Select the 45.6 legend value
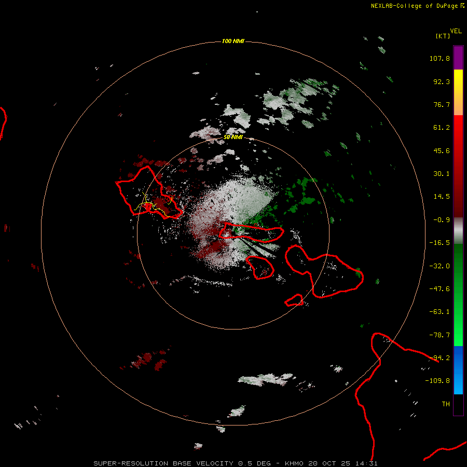The height and width of the screenshot is (467, 467). coord(442,150)
